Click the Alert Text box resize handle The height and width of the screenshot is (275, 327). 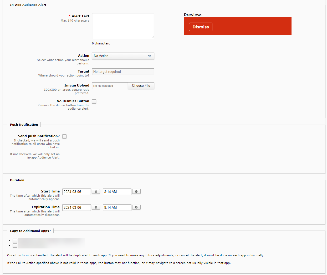click(x=153, y=38)
